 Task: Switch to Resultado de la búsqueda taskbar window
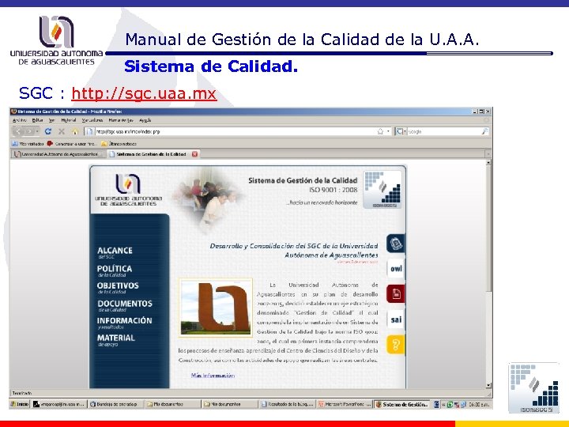287,404
